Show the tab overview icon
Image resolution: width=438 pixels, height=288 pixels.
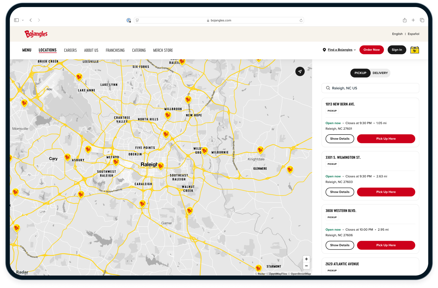pos(422,20)
